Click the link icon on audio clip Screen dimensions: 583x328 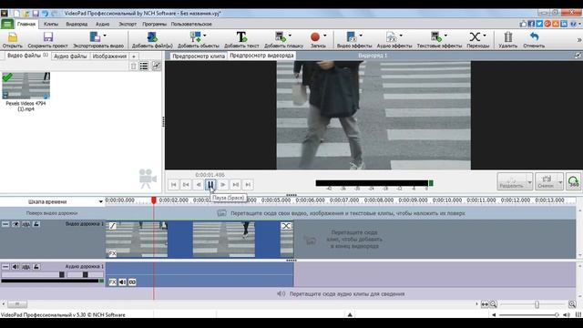(x=132, y=282)
